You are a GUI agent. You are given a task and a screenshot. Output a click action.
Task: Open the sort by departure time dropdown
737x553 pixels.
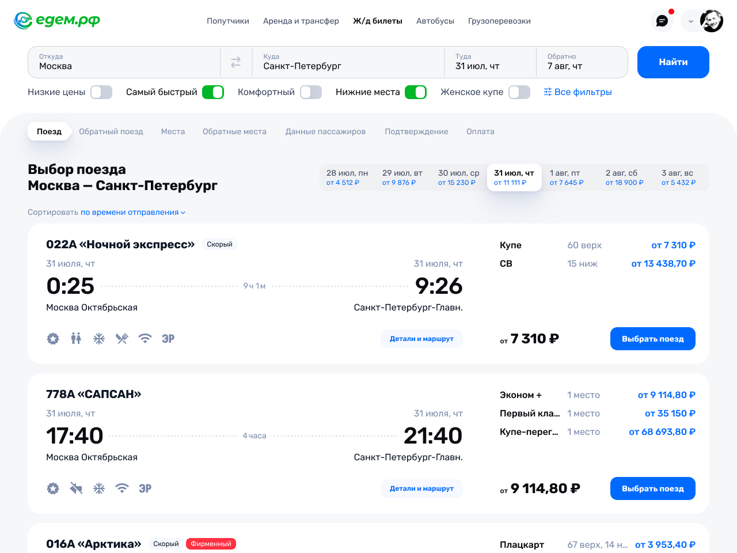(x=133, y=212)
